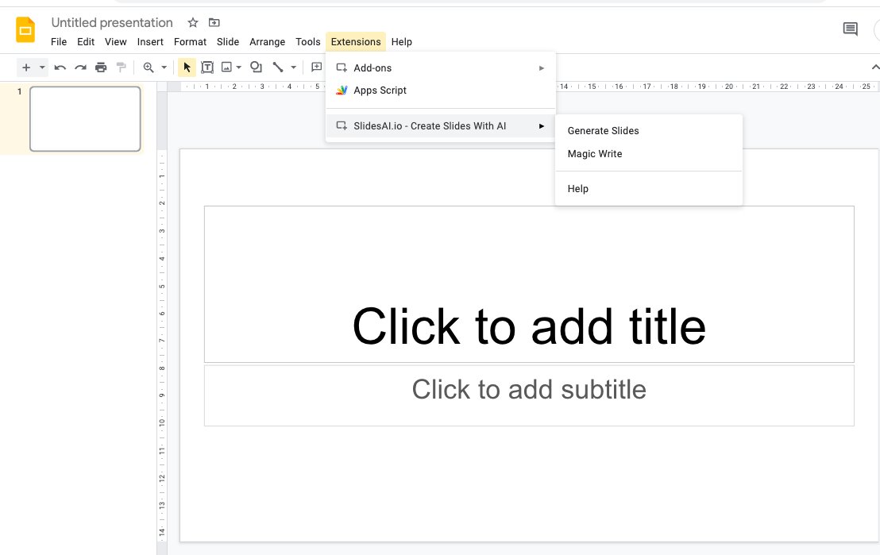Open the Print icon

click(102, 67)
